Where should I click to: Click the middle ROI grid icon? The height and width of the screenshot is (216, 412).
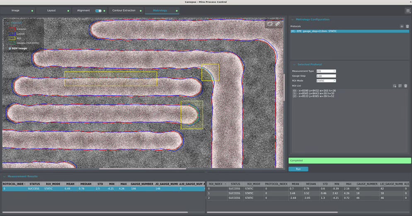400,86
